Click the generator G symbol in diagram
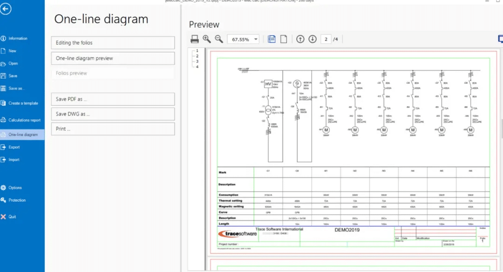This screenshot has height=272, width=503. 297,83
